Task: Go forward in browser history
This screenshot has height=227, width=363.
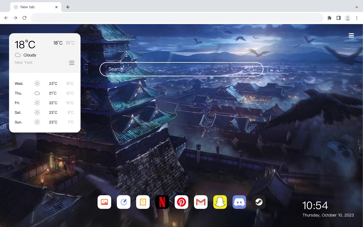Action: tap(15, 18)
